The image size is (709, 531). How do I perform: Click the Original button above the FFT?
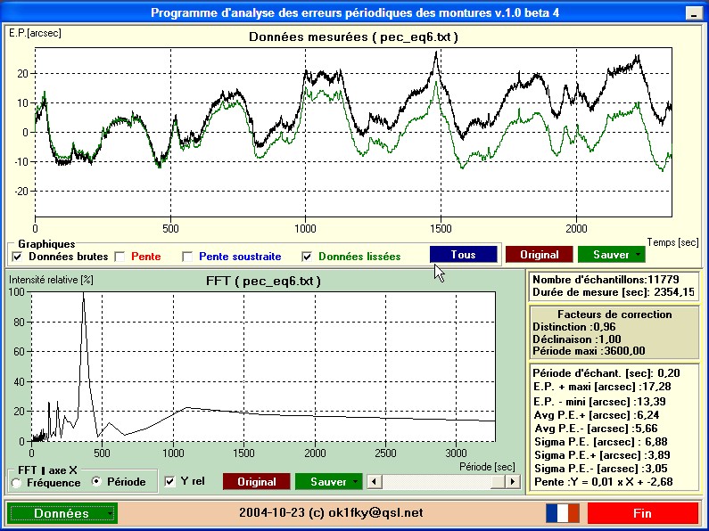pos(539,255)
